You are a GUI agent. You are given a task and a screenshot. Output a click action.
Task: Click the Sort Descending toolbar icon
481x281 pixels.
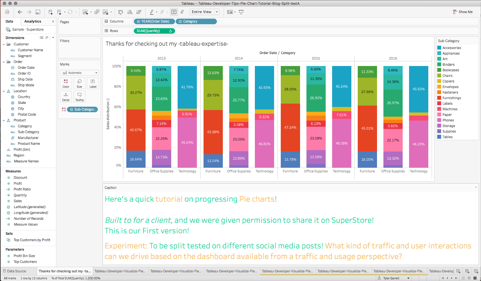click(139, 12)
